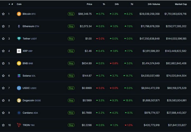The width and height of the screenshot is (191, 132).
Task: Toggle the BNB favorite star
Action: pos(3,63)
